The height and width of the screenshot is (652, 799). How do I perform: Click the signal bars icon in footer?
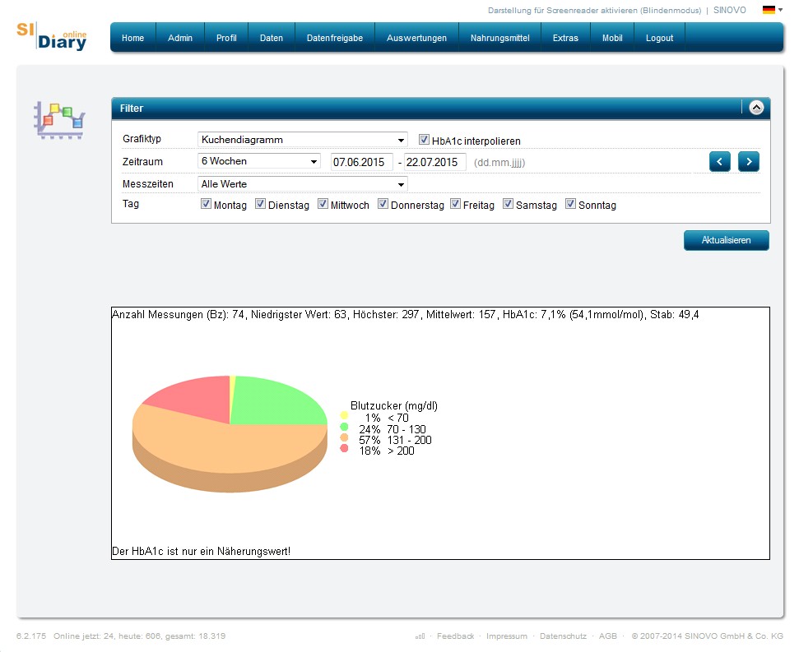420,636
